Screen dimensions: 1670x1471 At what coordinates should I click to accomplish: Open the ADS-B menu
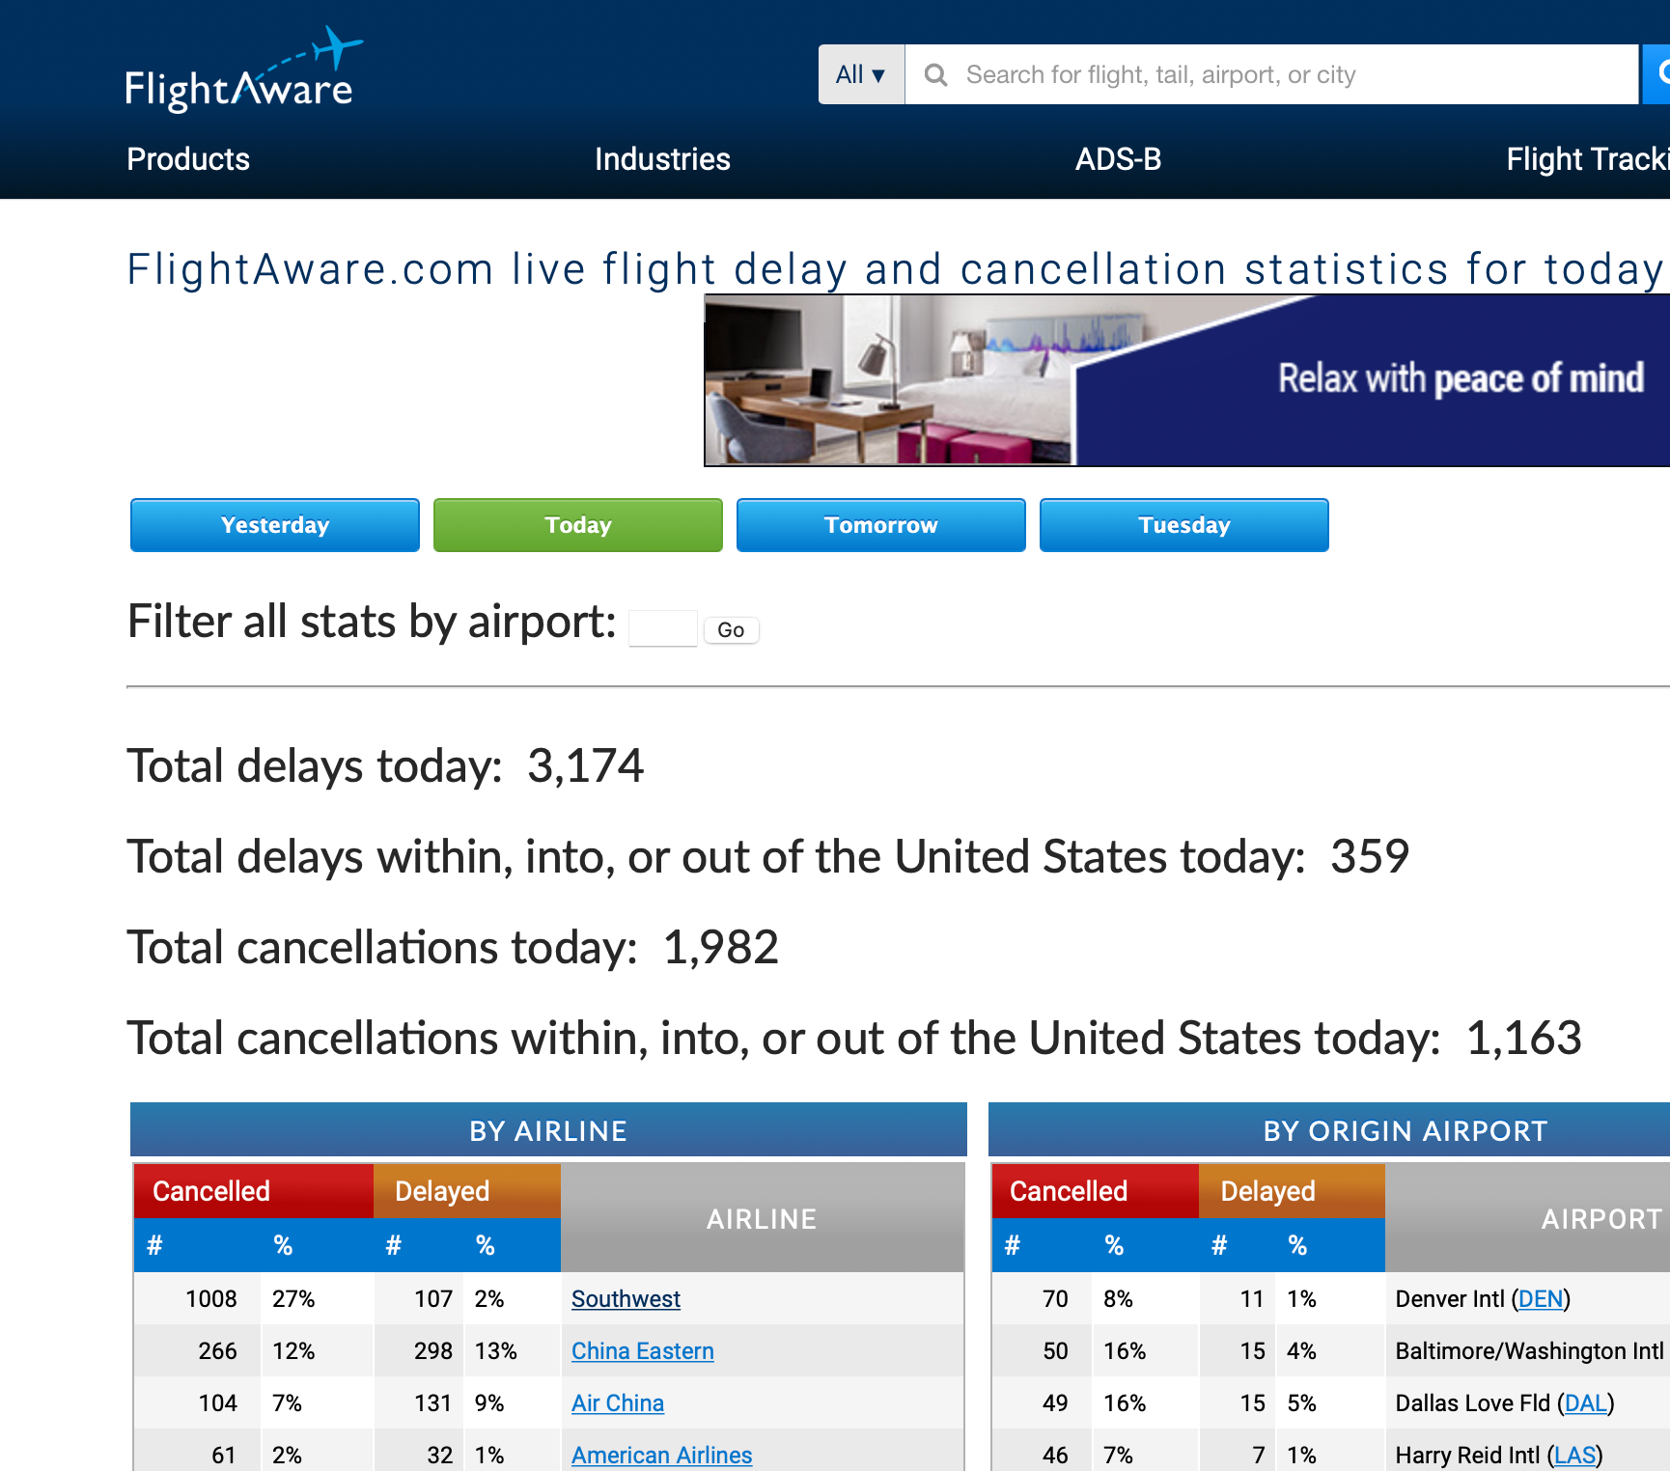1118,159
